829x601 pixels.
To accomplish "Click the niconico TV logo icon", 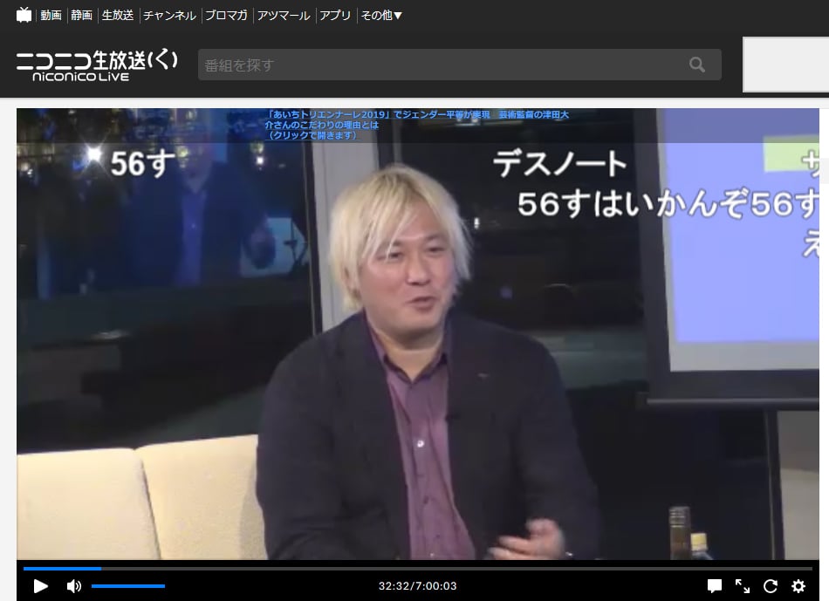I will point(24,15).
